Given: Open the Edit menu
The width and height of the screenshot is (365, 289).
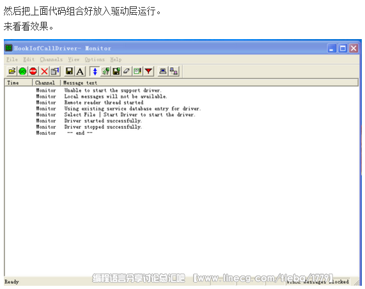Looking at the screenshot, I should tap(29, 60).
